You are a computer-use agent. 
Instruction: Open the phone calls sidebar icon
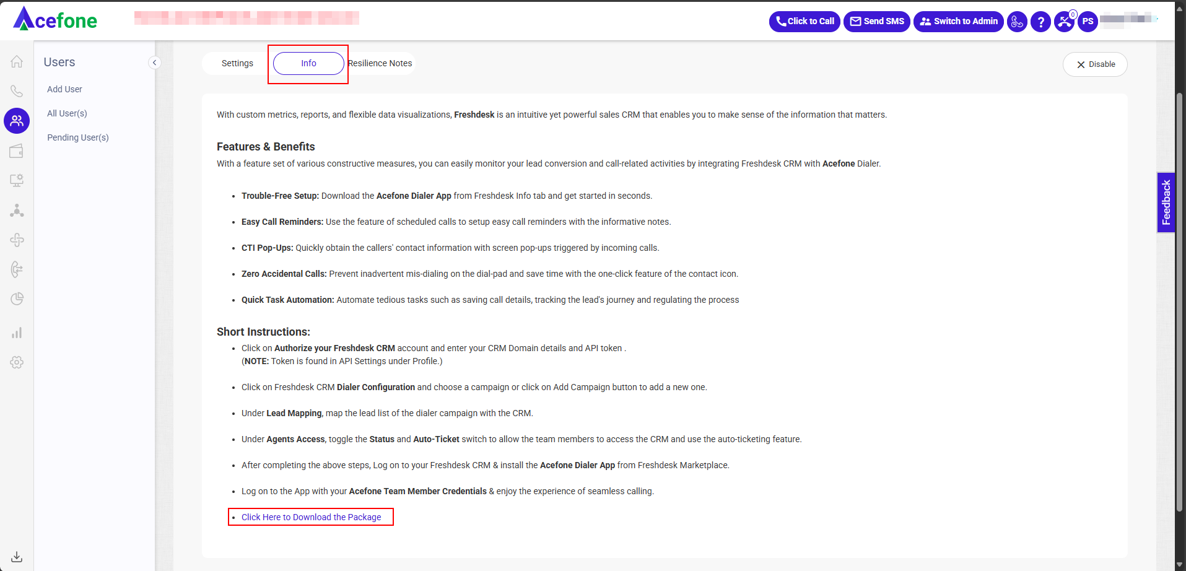coord(17,91)
